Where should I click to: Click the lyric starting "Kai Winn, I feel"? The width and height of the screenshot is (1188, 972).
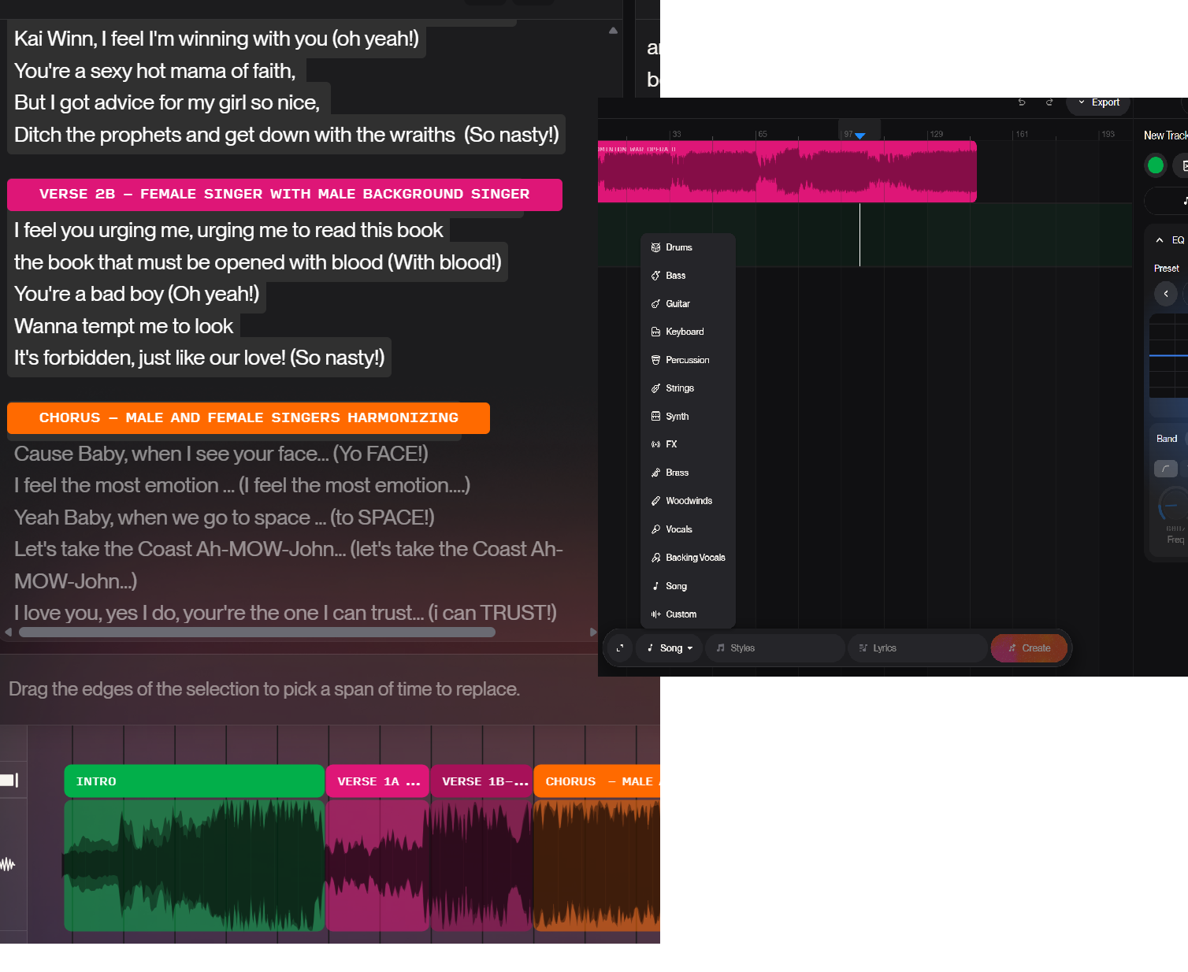tap(217, 39)
